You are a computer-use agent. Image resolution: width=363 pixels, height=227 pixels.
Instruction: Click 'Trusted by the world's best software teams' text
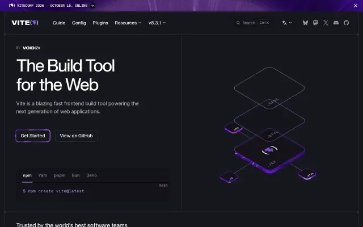click(x=72, y=225)
